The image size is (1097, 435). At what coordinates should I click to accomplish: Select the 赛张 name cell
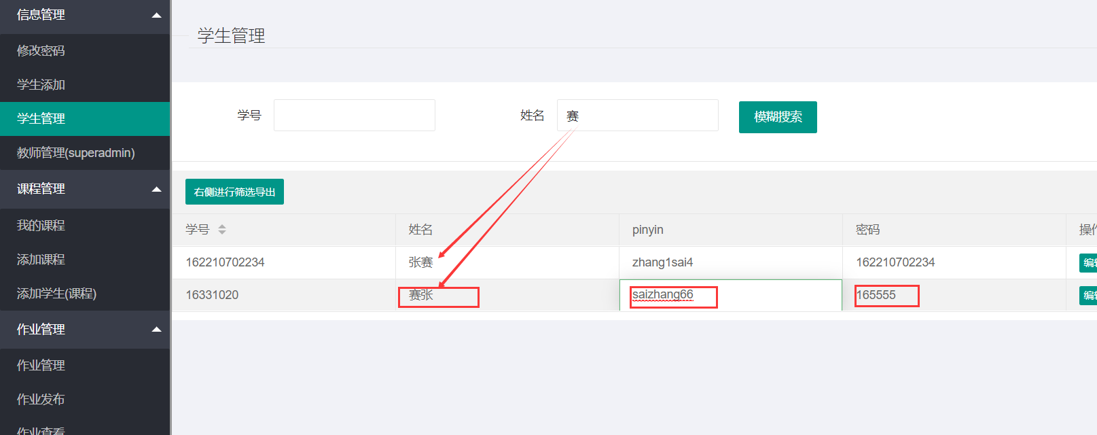click(x=507, y=295)
